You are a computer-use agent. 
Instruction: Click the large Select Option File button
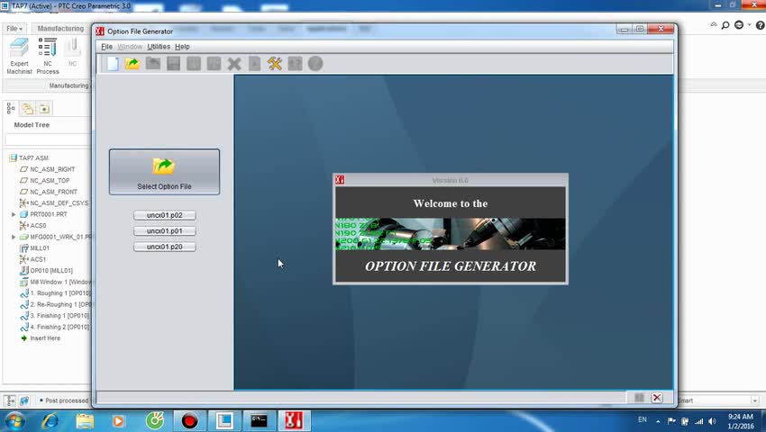click(164, 172)
